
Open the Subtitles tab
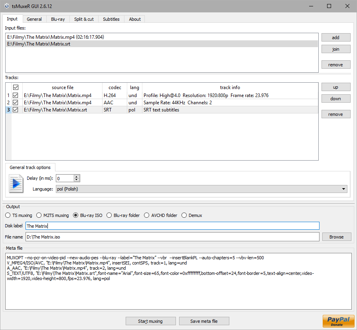111,19
